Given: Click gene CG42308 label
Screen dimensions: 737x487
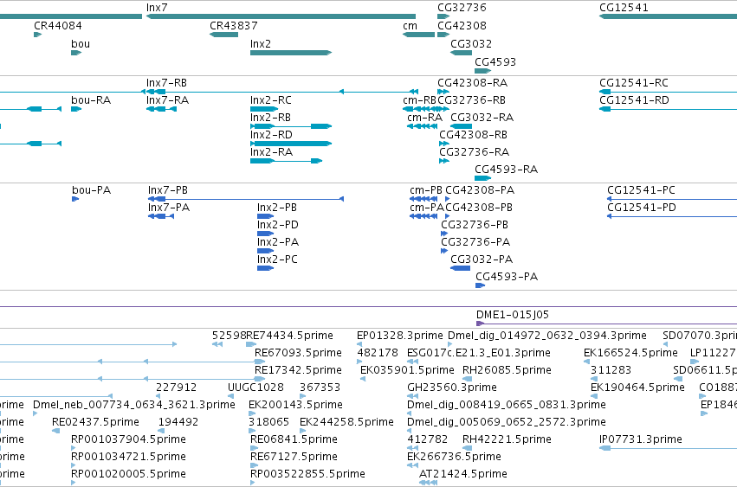Looking at the screenshot, I should pos(462,26).
